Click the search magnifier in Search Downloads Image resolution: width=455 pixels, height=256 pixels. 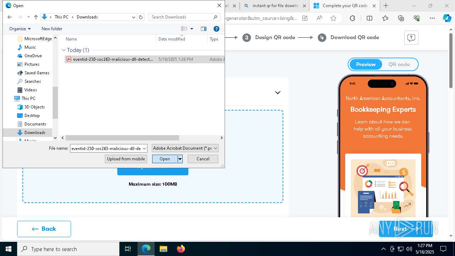coord(215,17)
